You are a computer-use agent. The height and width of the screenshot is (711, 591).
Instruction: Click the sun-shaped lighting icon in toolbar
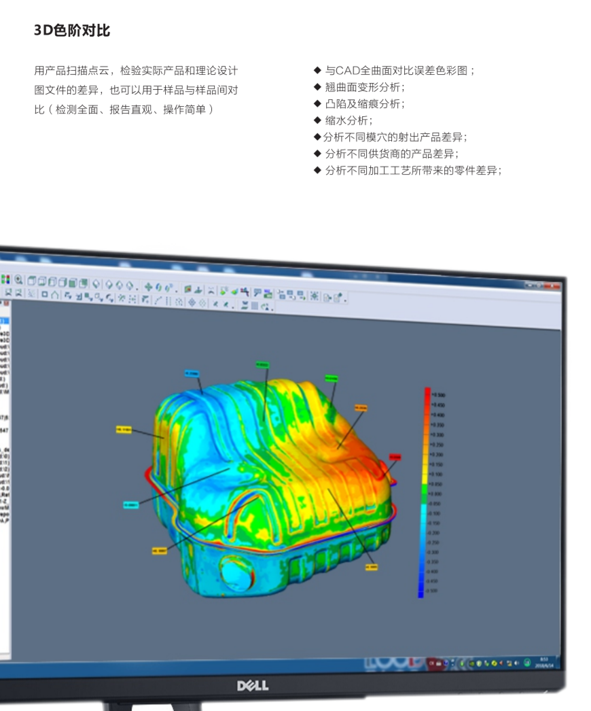click(314, 296)
